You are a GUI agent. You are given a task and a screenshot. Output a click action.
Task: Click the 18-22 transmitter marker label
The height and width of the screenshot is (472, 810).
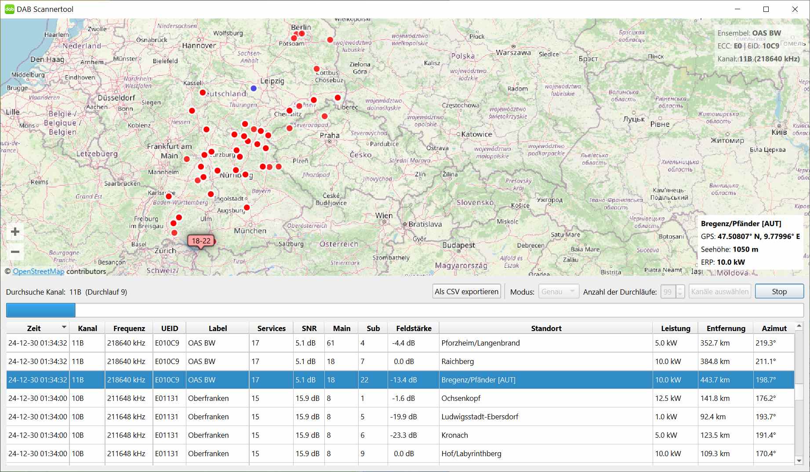(x=201, y=241)
